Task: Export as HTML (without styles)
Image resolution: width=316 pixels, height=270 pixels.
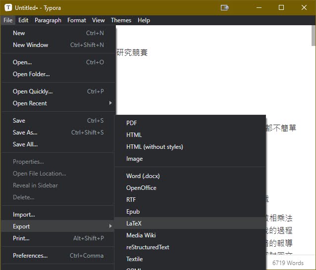Action: 190,147
